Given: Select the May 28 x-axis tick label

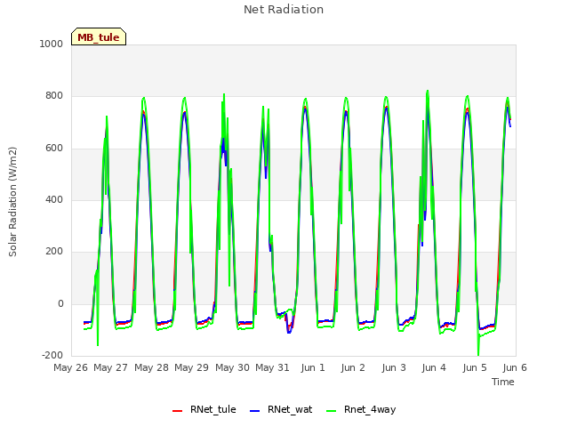Looking at the screenshot, I should [151, 367].
